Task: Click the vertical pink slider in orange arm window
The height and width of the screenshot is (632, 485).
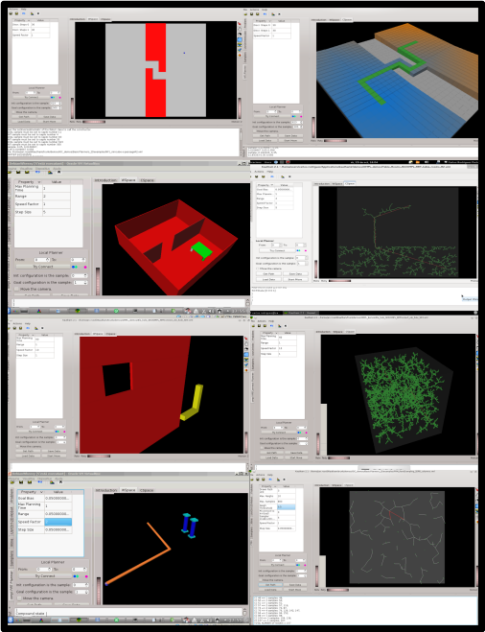Action: point(99,591)
